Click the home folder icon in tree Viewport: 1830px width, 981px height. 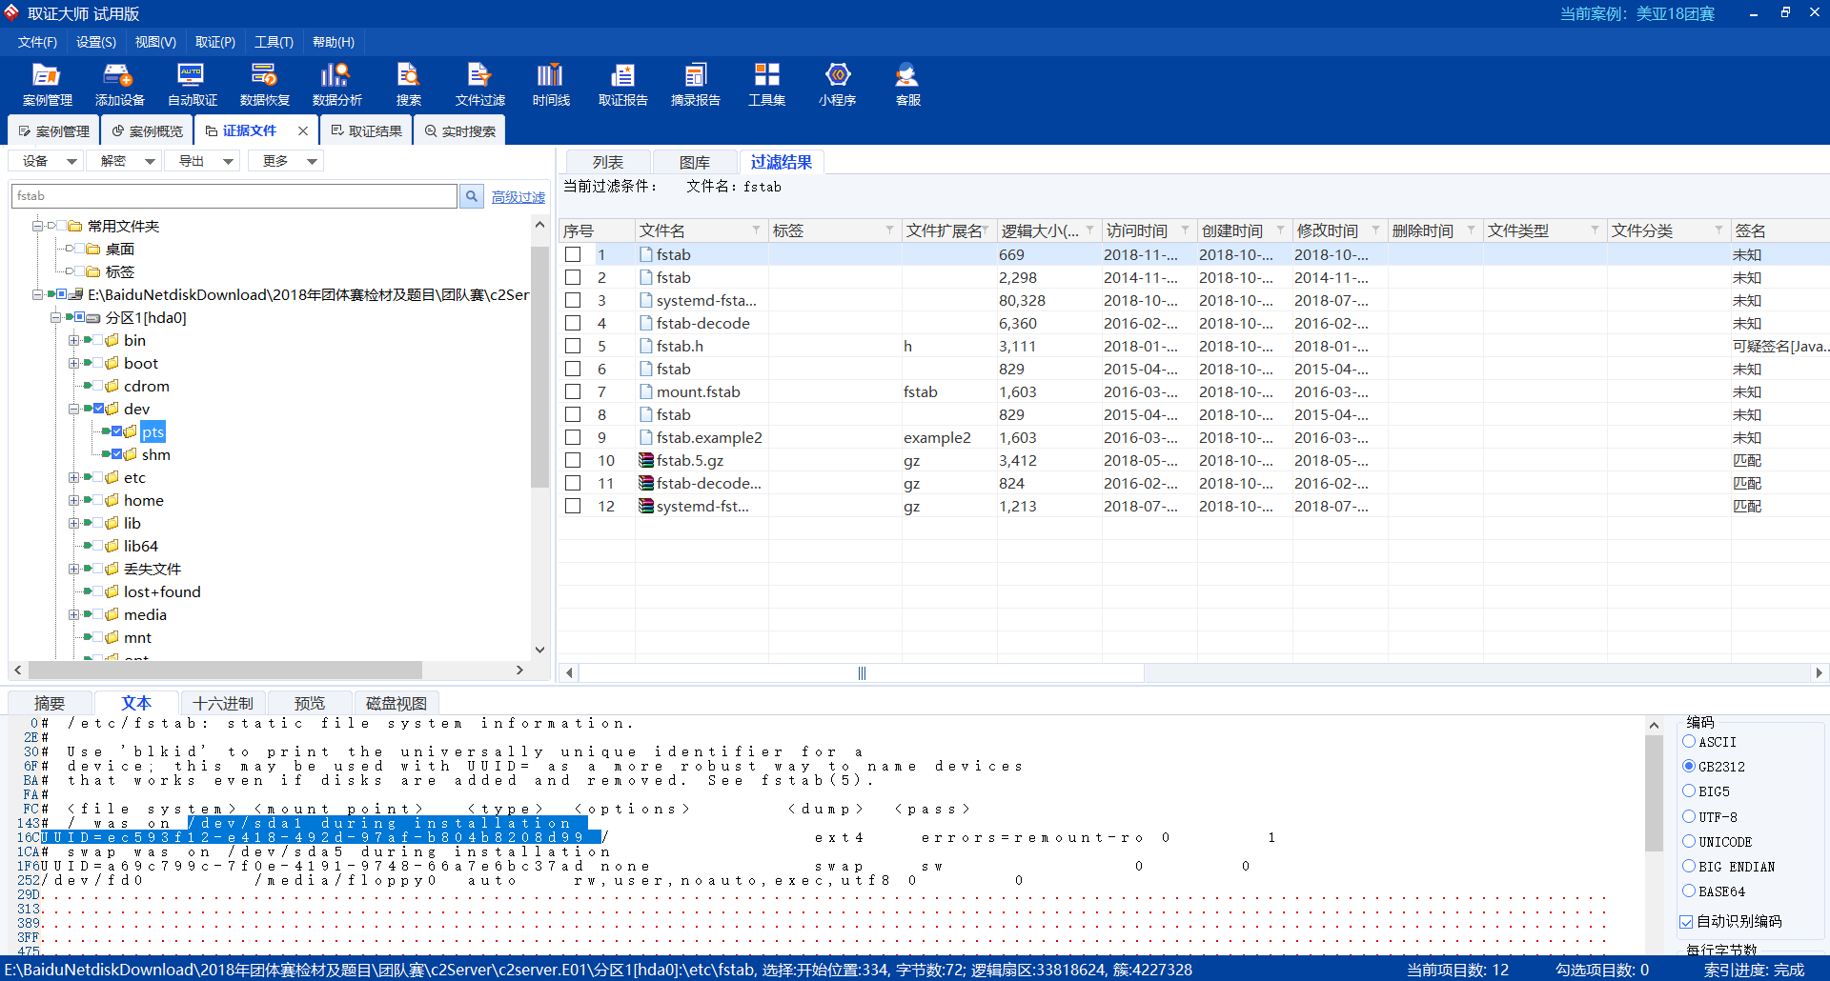(112, 500)
